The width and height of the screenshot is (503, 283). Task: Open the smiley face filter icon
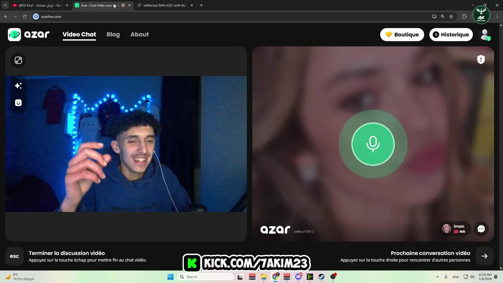18,103
